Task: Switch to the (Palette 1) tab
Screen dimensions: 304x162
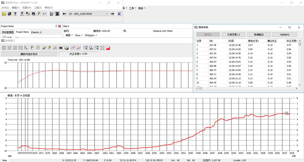Action: [x=36, y=32]
